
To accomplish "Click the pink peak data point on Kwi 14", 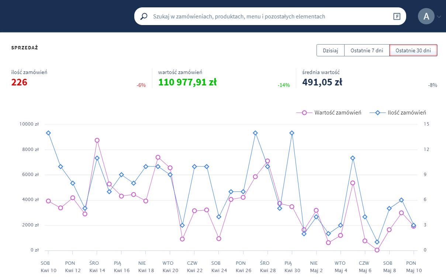I will click(97, 140).
